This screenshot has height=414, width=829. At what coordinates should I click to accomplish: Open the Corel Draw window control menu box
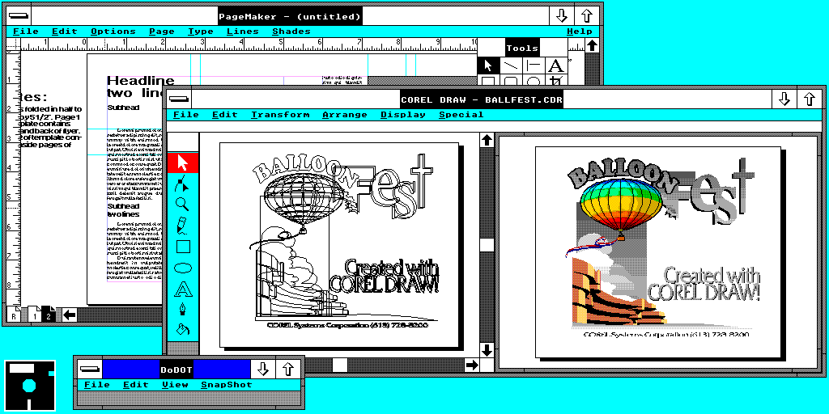(x=180, y=99)
